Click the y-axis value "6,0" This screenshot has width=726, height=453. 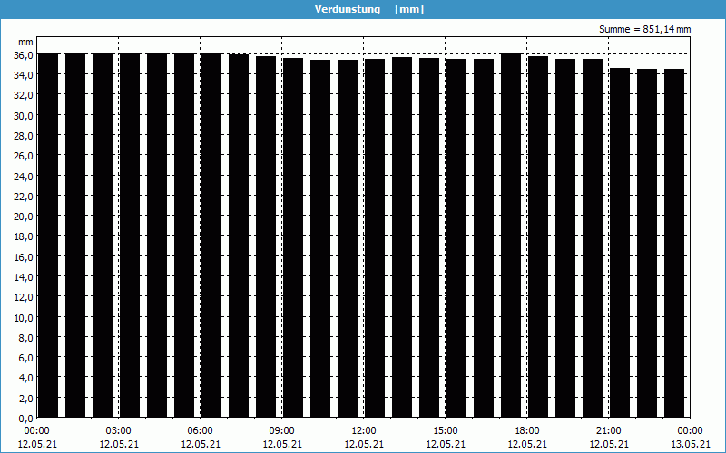tap(25, 358)
